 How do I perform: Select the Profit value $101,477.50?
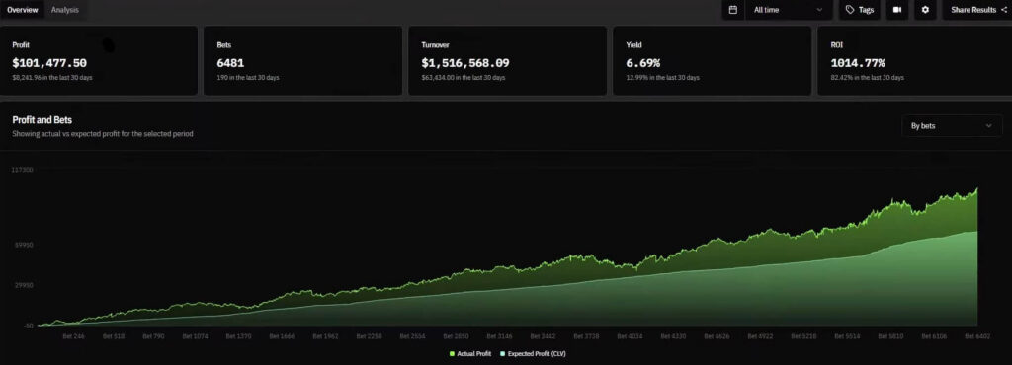click(x=49, y=63)
